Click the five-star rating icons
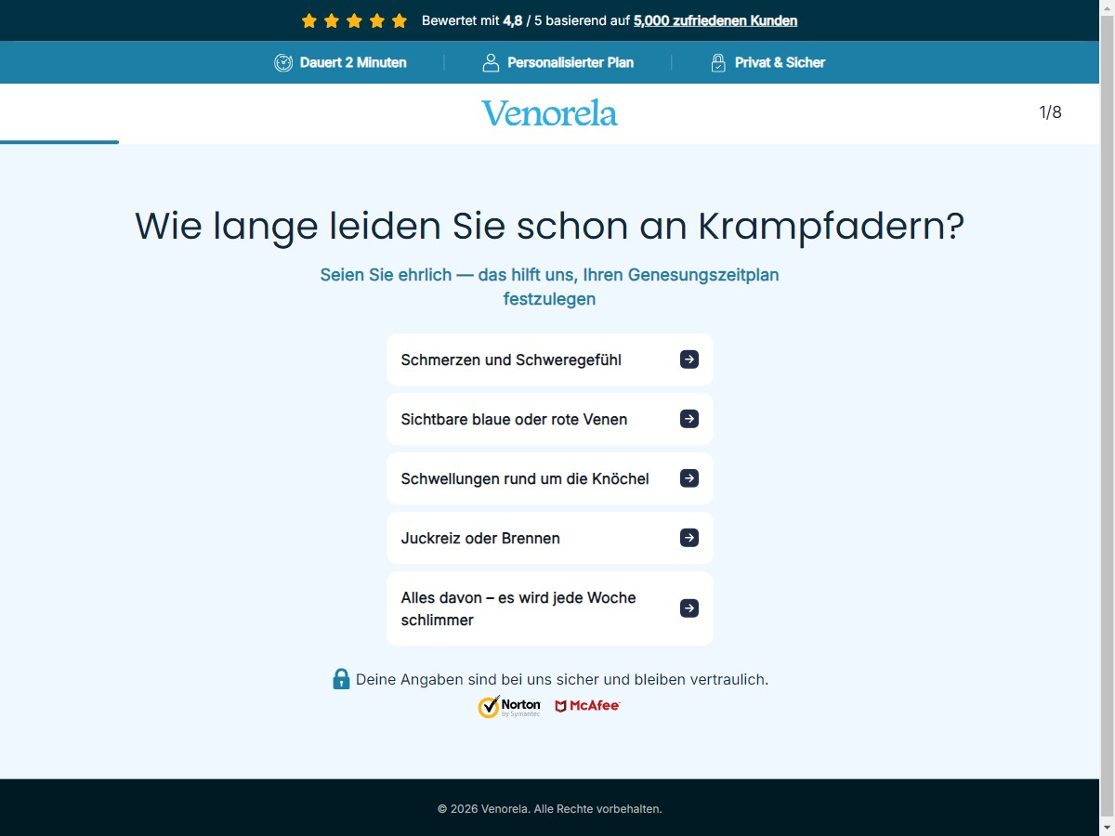The width and height of the screenshot is (1115, 836). coord(355,20)
